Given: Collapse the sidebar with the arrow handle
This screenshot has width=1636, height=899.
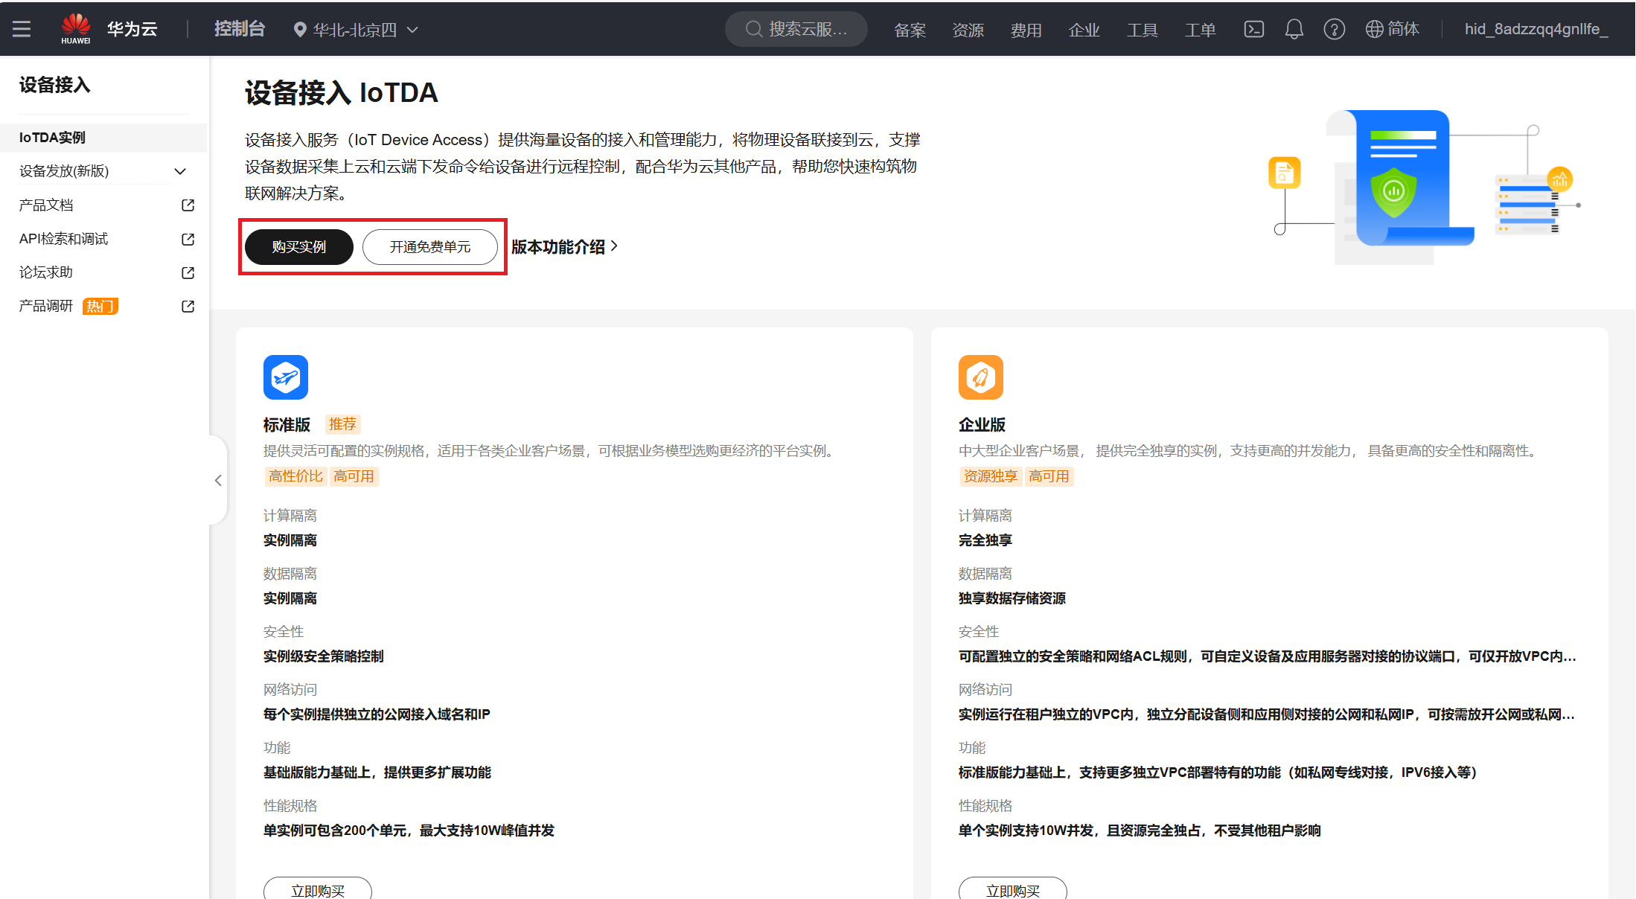Looking at the screenshot, I should 218,480.
